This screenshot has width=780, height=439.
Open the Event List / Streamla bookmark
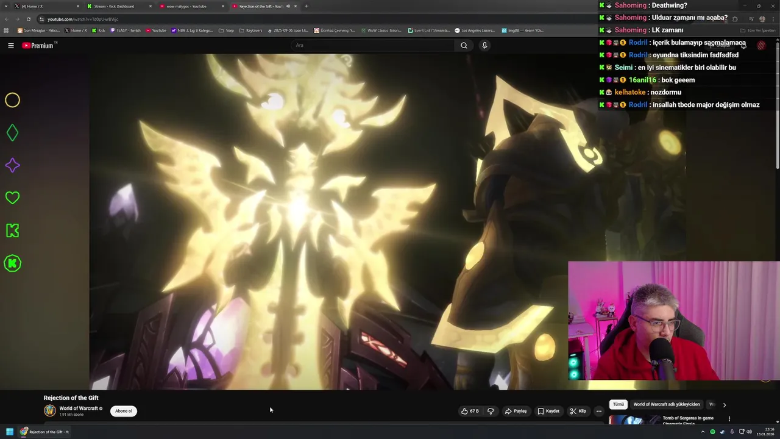click(x=429, y=30)
